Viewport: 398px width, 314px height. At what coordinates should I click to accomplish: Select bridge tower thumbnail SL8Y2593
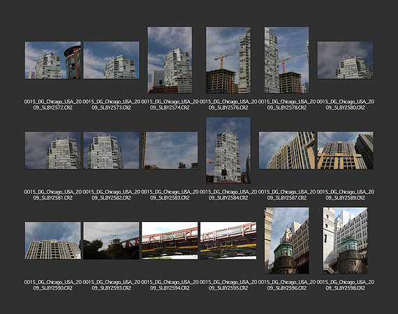click(x=111, y=241)
